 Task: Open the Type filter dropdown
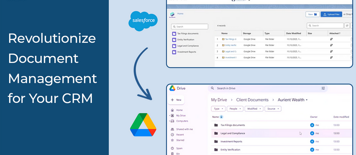click(x=219, y=109)
